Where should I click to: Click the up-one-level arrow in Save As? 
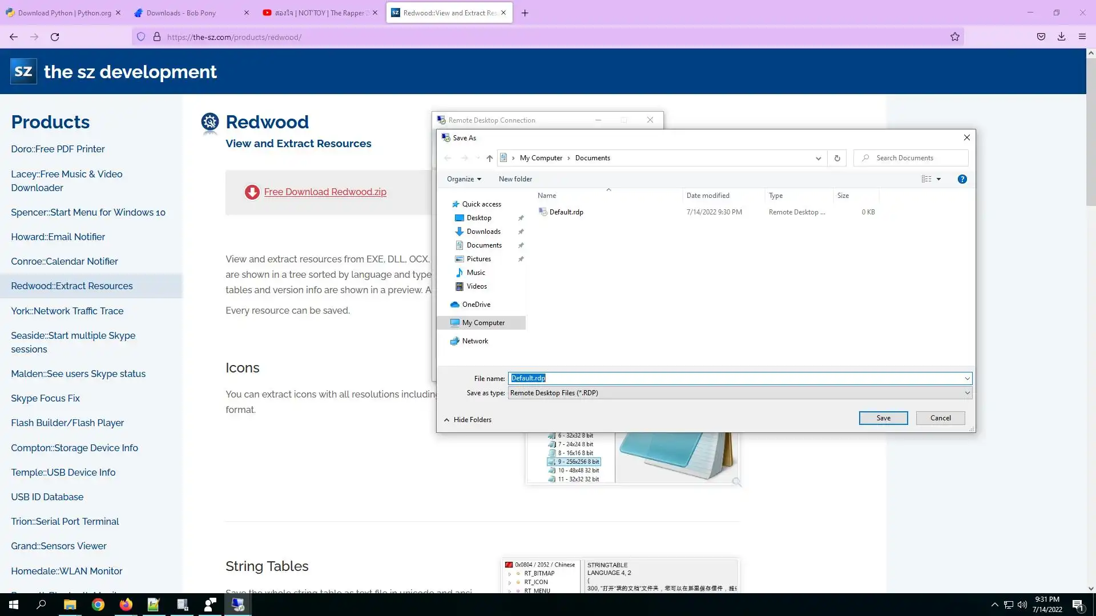(x=489, y=158)
